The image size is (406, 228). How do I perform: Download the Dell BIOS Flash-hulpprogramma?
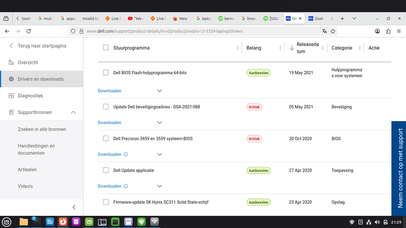pos(109,91)
